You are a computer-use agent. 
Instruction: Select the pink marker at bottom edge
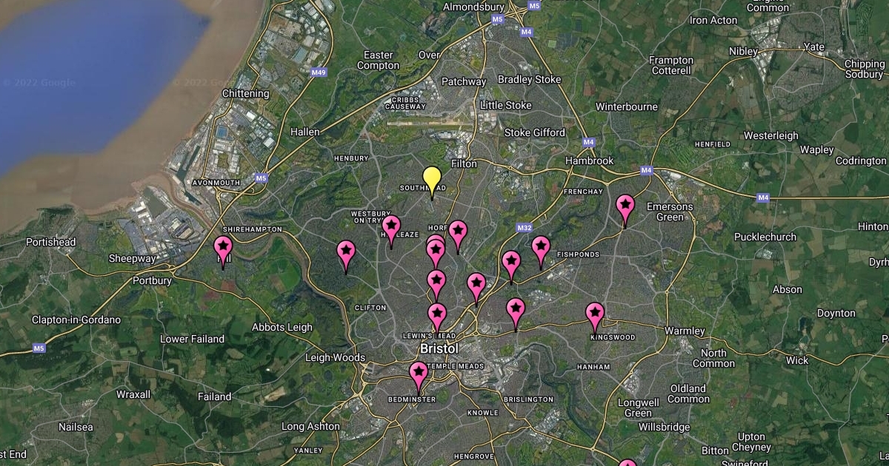[627, 463]
